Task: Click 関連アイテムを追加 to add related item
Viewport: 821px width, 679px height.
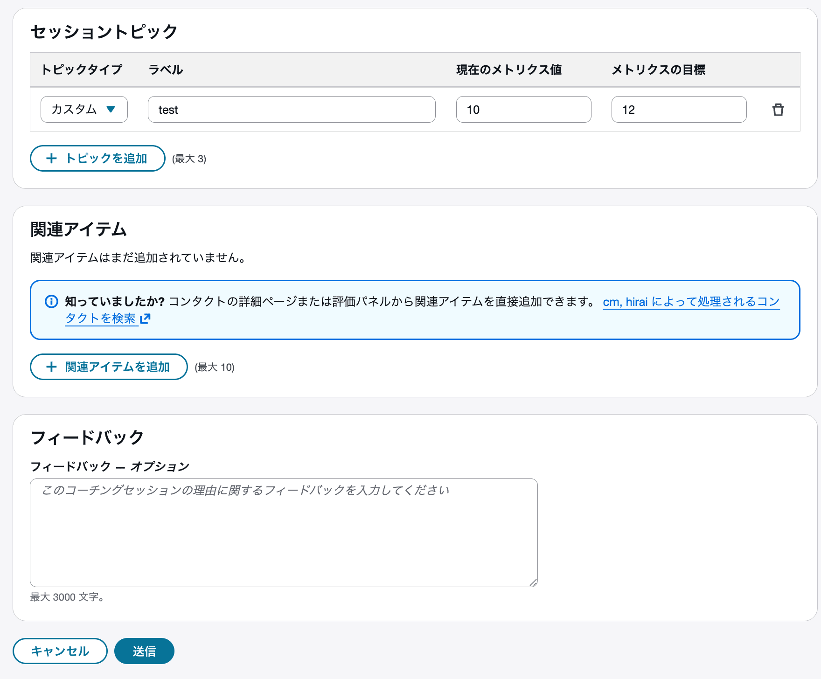Action: 108,367
